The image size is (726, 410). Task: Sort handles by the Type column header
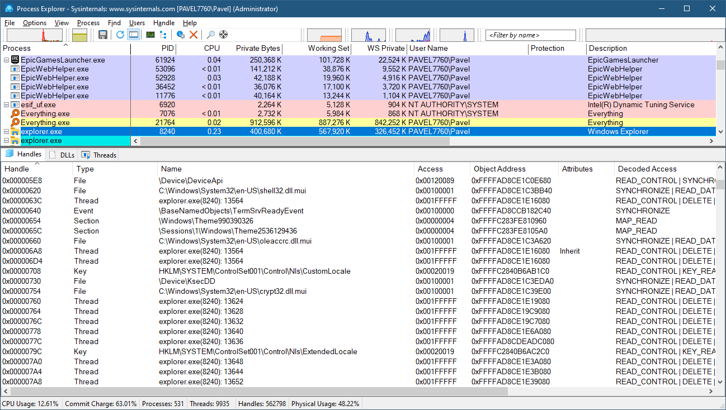point(85,169)
